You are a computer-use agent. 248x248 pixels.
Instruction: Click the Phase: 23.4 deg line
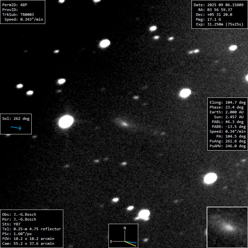[x=226, y=107]
